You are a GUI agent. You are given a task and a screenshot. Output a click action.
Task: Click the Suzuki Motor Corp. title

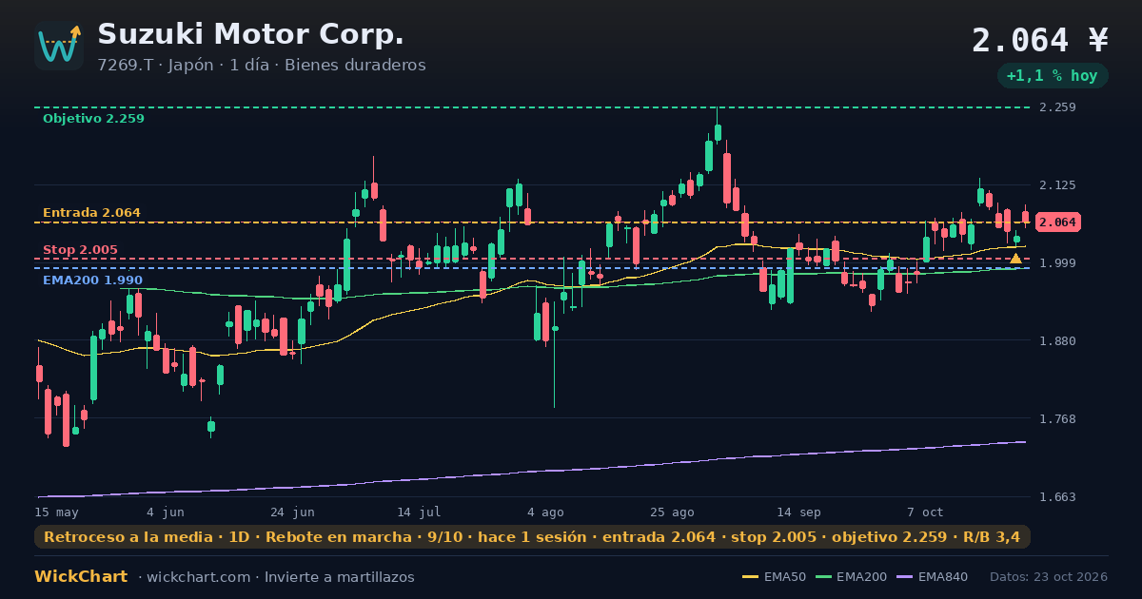pyautogui.click(x=250, y=34)
